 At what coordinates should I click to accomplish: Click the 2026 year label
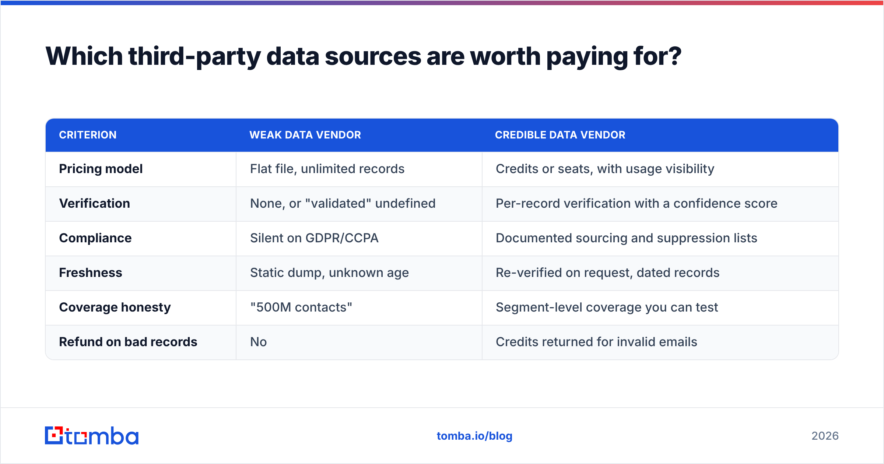[x=825, y=436]
